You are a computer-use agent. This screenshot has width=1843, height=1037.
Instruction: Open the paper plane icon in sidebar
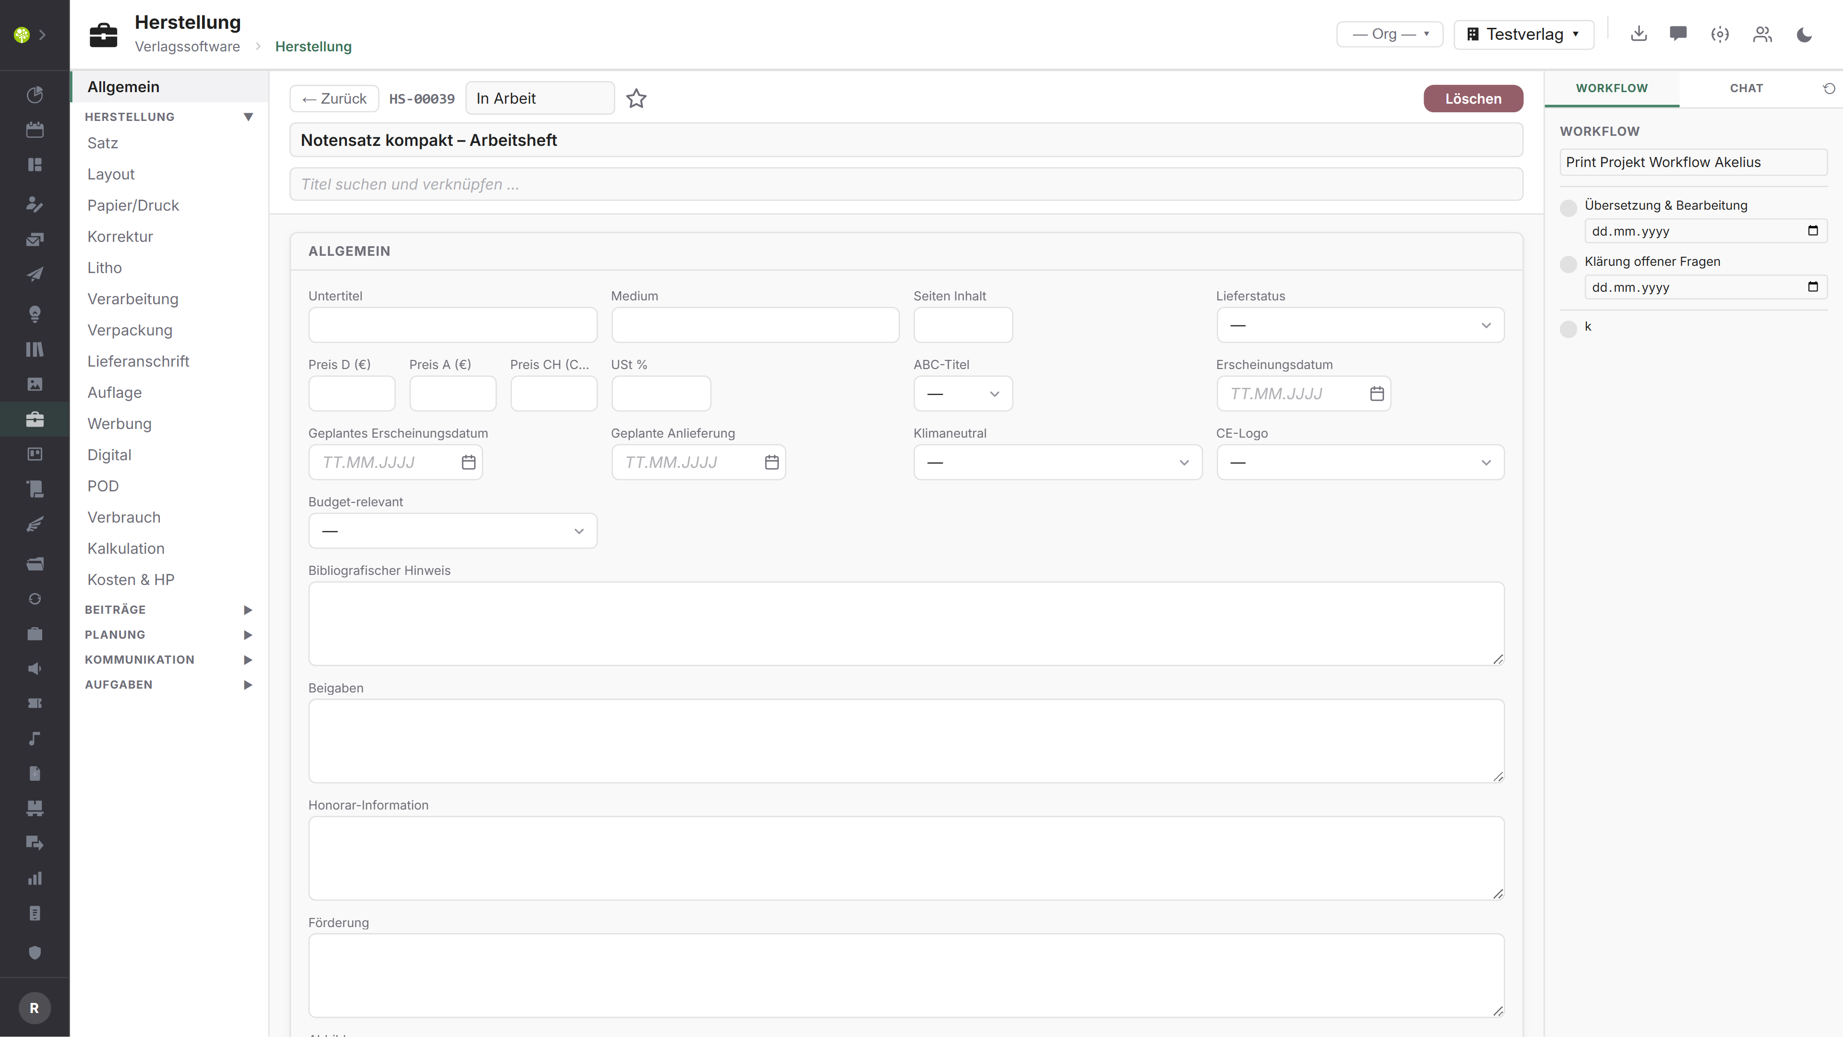pos(35,274)
